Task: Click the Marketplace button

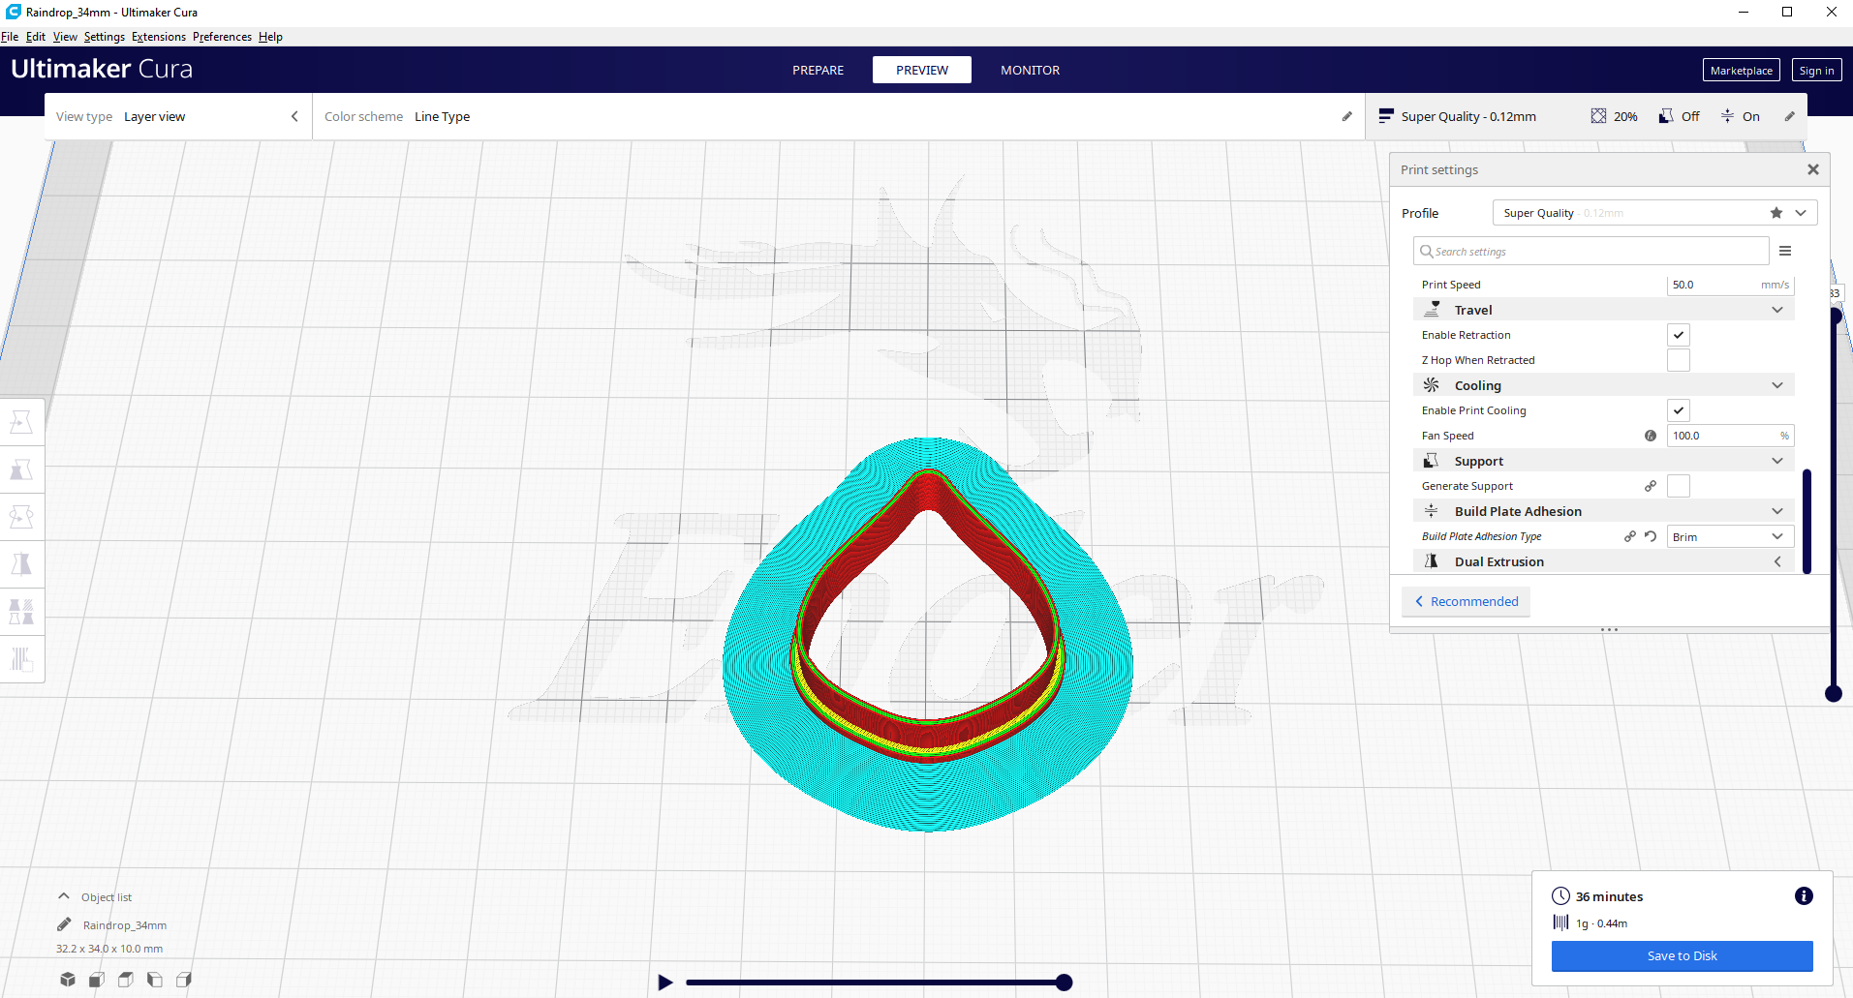Action: click(x=1741, y=69)
